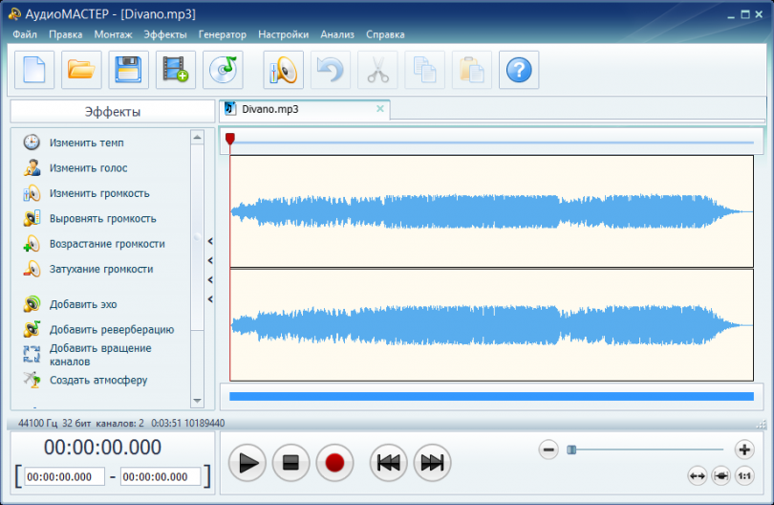Click the zoom slider handle
The height and width of the screenshot is (505, 774).
[x=571, y=450]
